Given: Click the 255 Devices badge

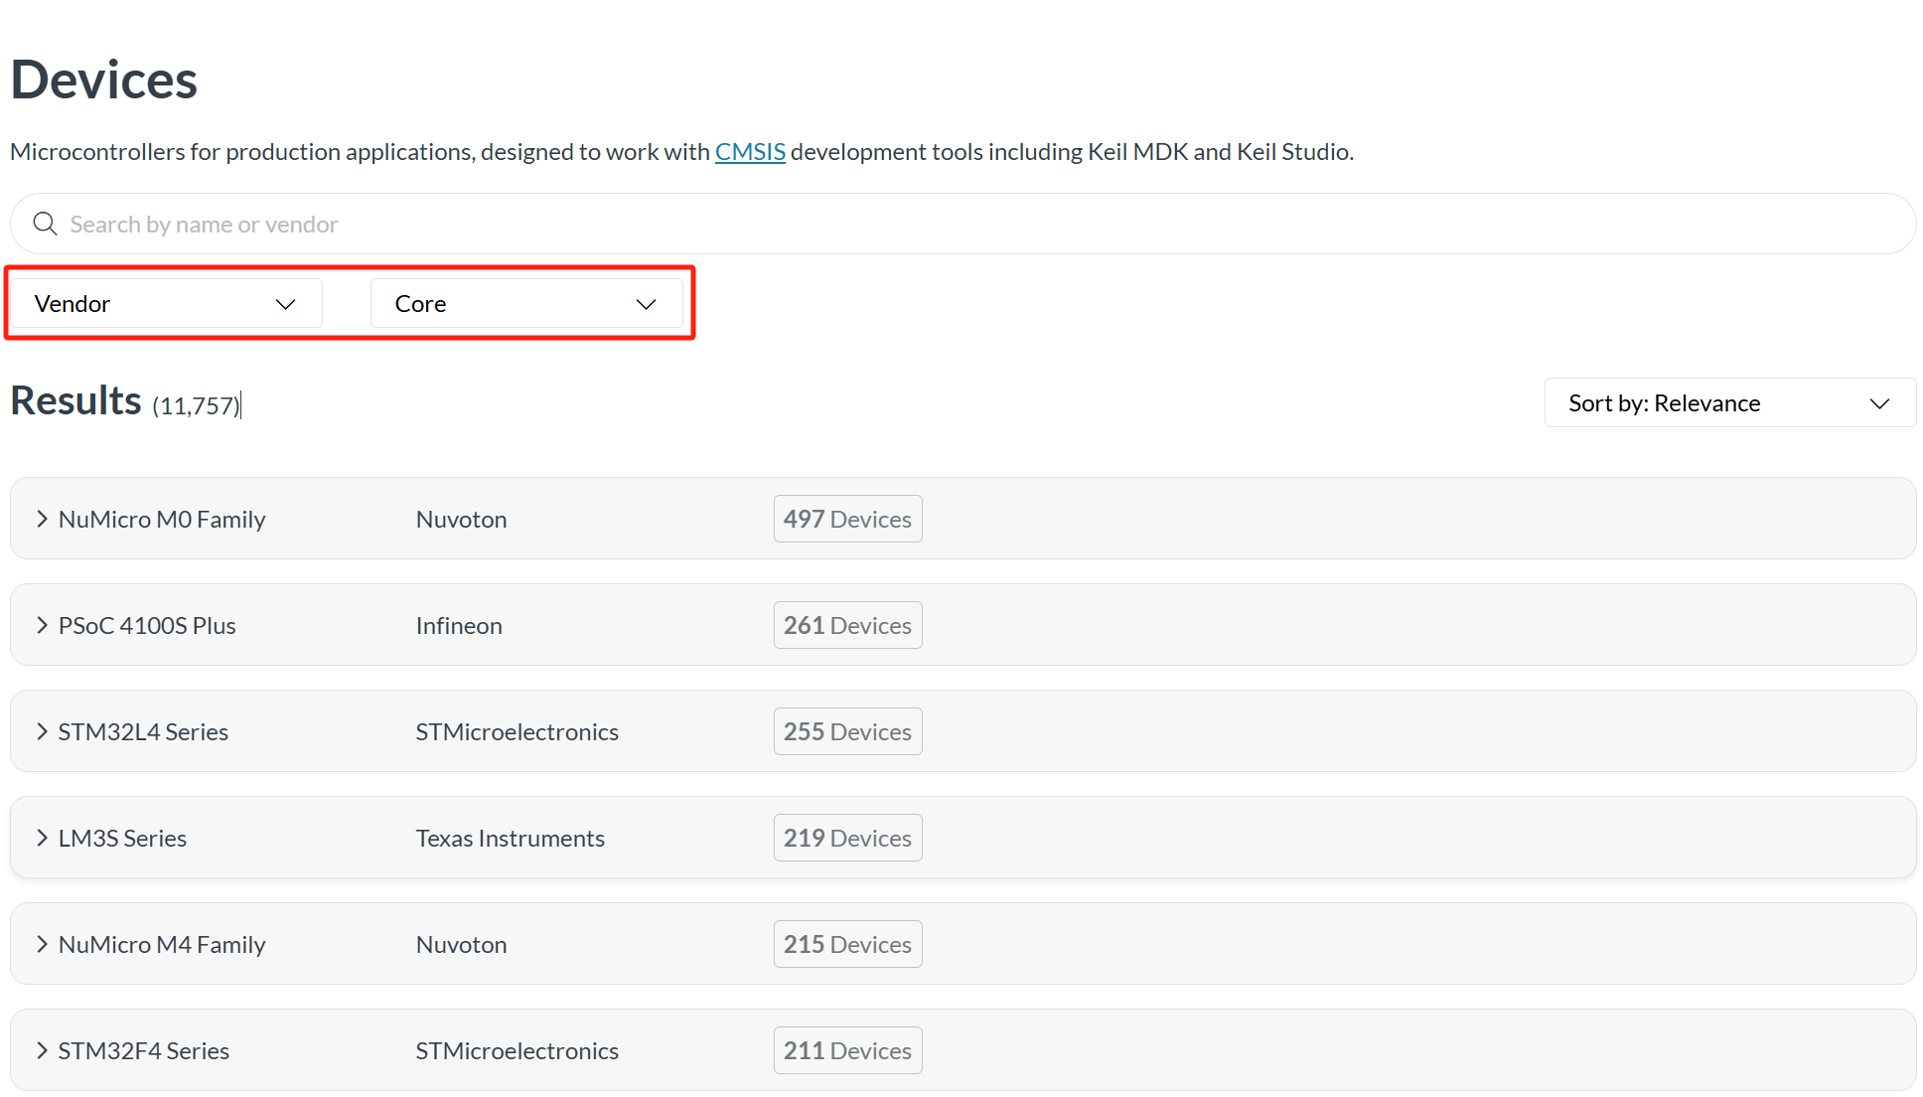Looking at the screenshot, I should tap(847, 731).
